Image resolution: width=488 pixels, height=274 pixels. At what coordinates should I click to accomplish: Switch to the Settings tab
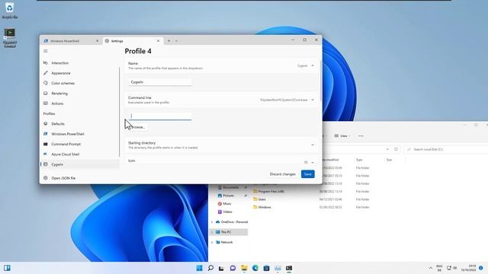pyautogui.click(x=132, y=40)
